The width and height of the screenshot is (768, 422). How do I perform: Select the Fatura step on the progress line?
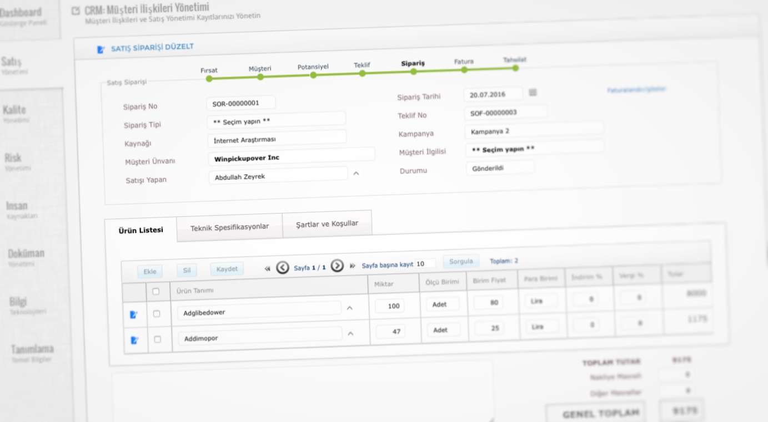tap(464, 69)
